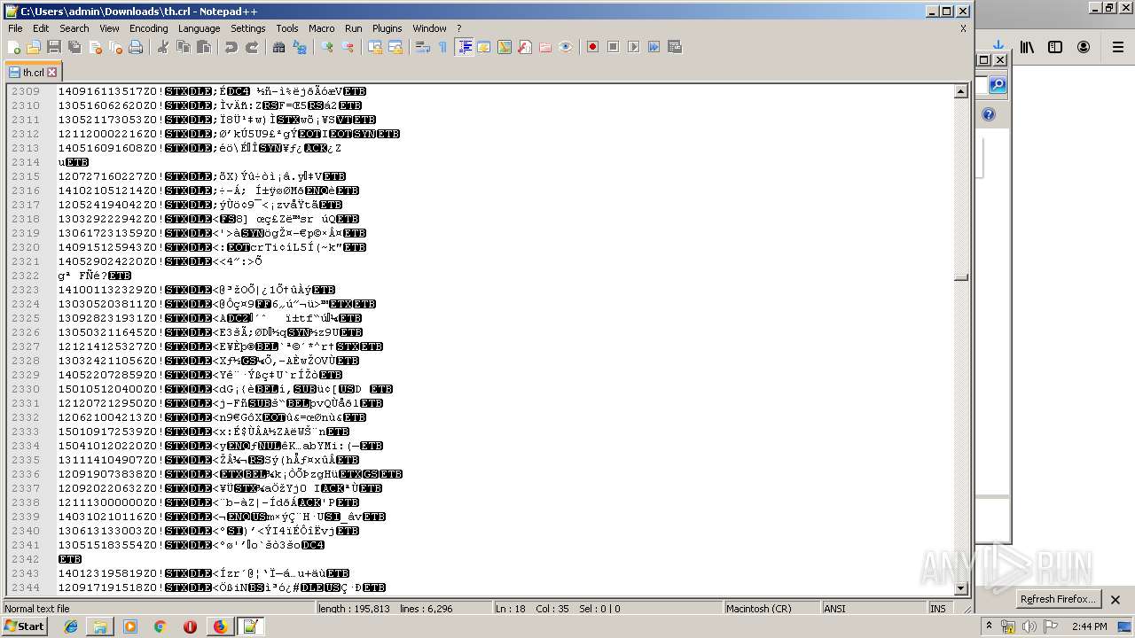The height and width of the screenshot is (638, 1135).
Task: Click the Save All toolbar icon
Action: 74,47
